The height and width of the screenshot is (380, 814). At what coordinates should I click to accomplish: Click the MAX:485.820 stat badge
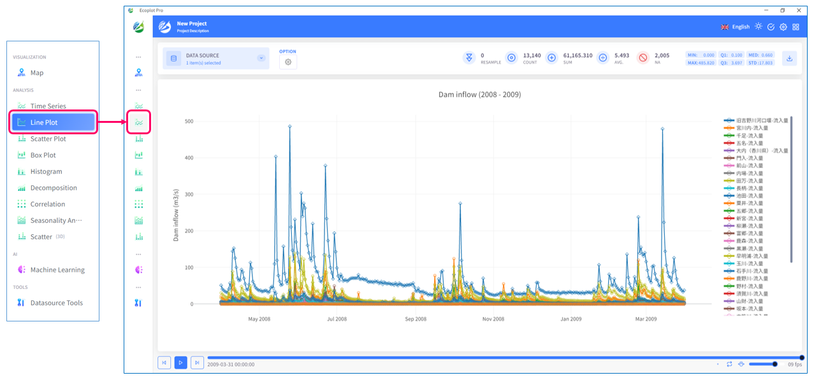pos(701,62)
